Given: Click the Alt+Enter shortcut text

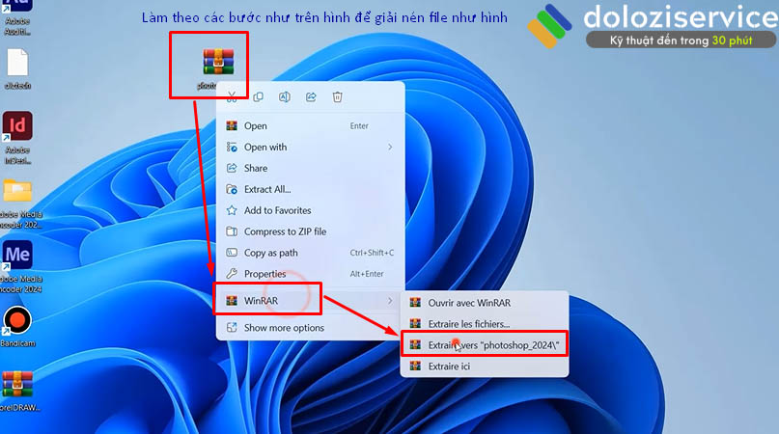Looking at the screenshot, I should coord(367,274).
